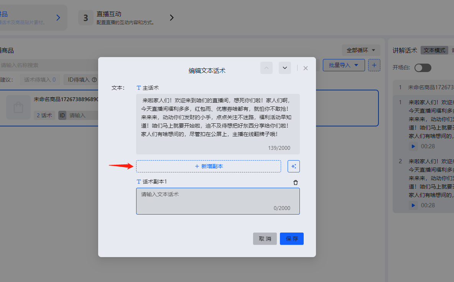Screen dimensions: 454x282
Task: Select the 文本模式 tab
Action: (434, 50)
